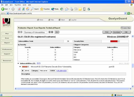The image size is (134, 97).
Task: Expand all vulnerabilities plus icon
Action: coord(37,63)
